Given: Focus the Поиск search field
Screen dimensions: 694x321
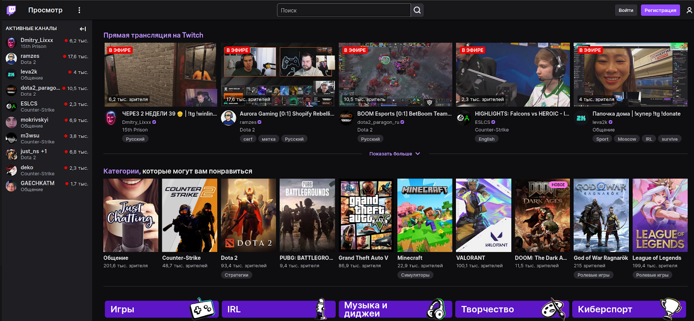Looking at the screenshot, I should tap(344, 10).
